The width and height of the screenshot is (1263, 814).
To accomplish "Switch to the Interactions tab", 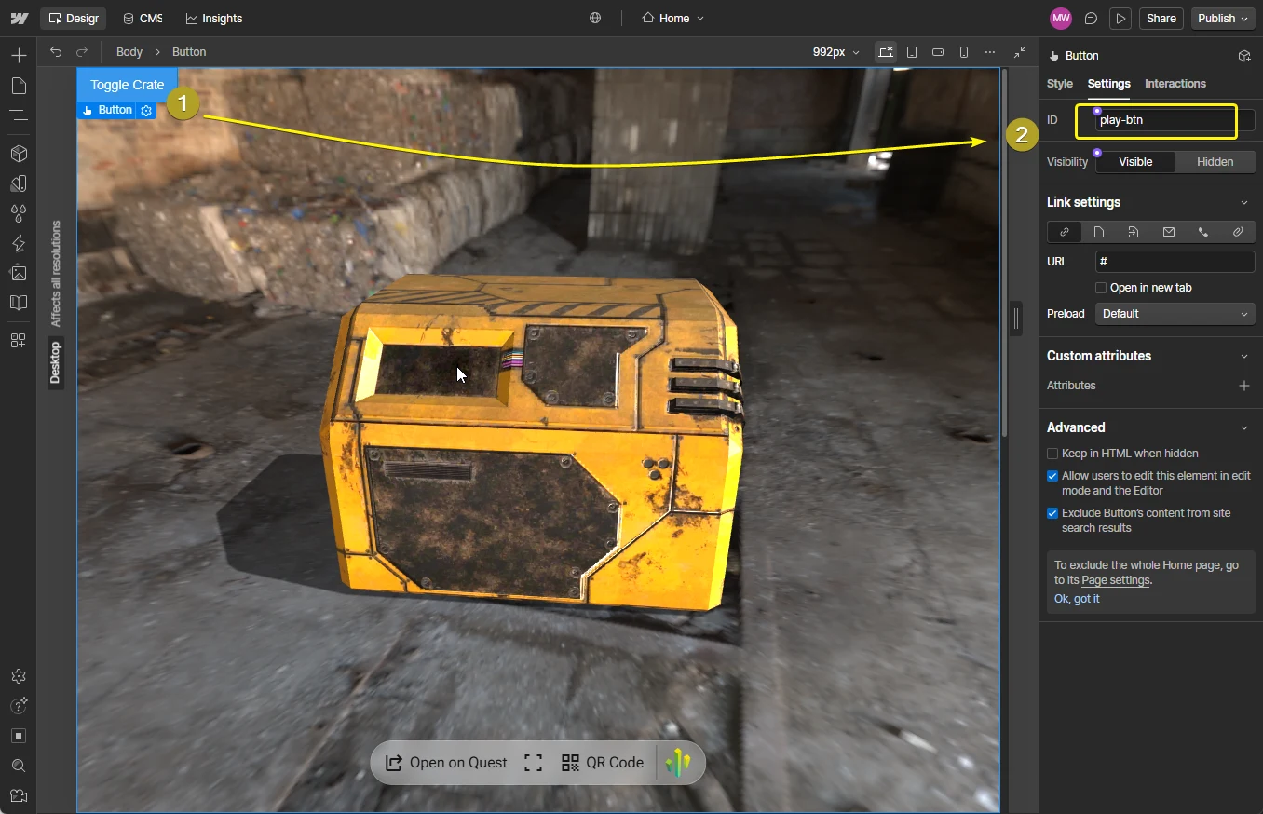I will [1175, 84].
